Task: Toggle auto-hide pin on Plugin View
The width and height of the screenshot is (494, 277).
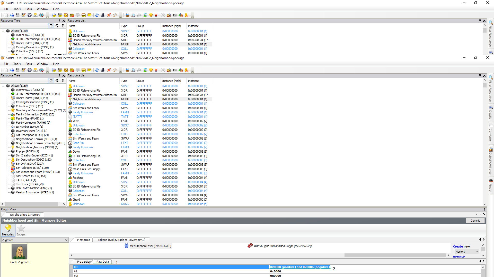Action: pyautogui.click(x=484, y=209)
